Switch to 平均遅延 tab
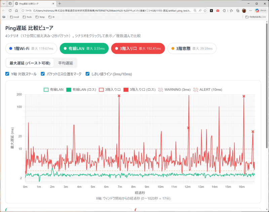 [x=66, y=63]
